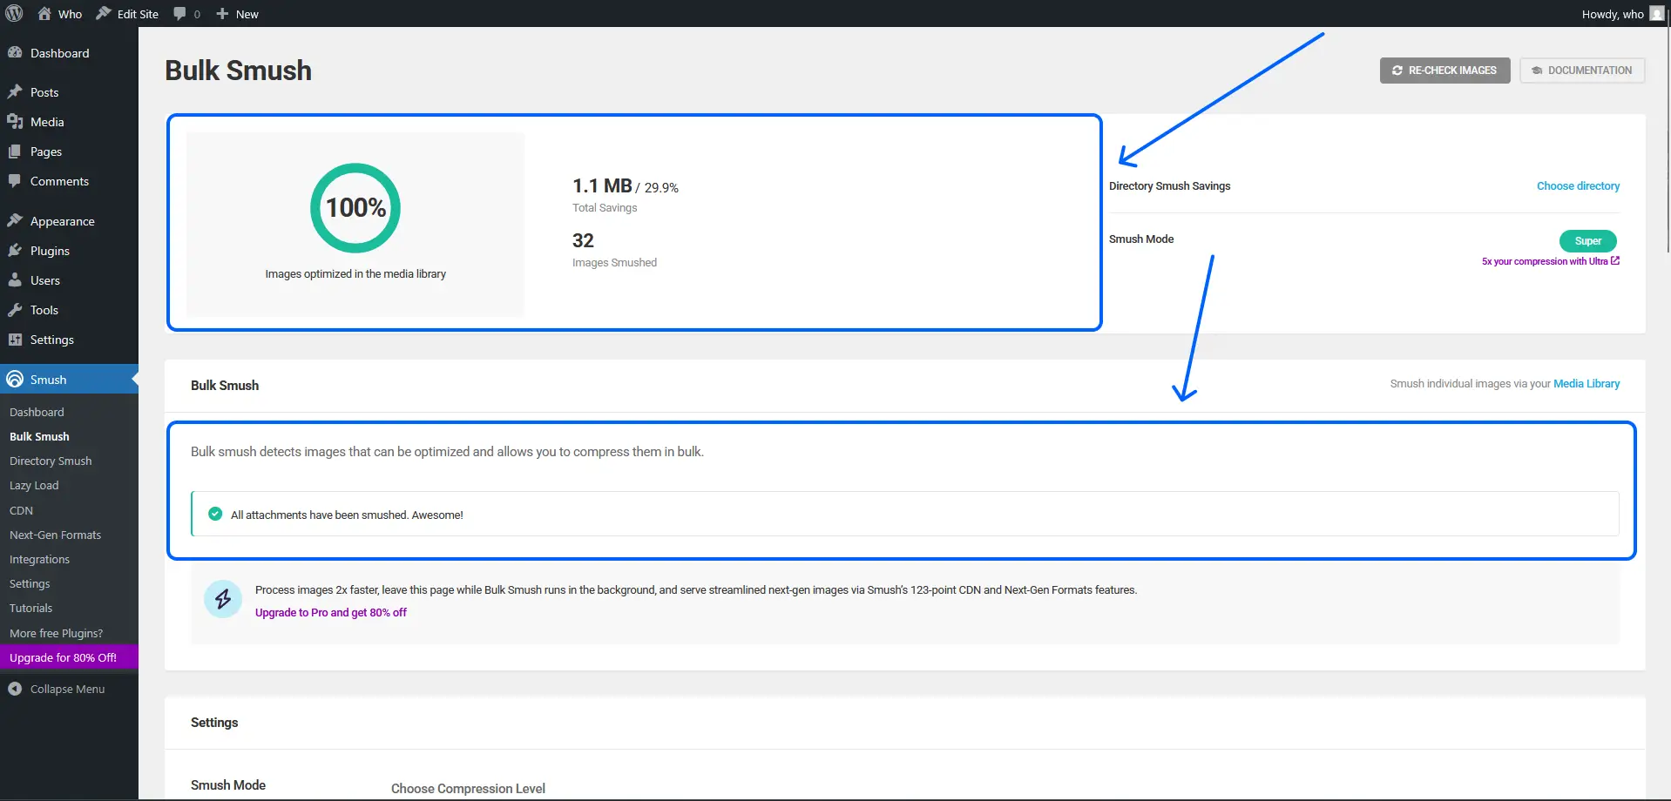Screen dimensions: 1671x801
Task: Click the 100% optimized progress circle
Action: [x=355, y=208]
